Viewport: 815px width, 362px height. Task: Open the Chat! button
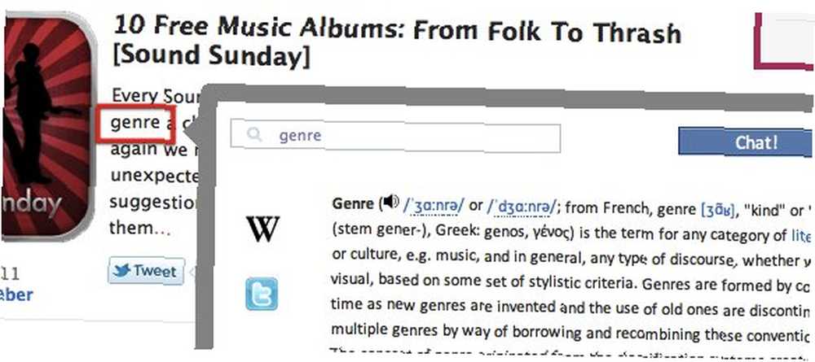click(x=747, y=142)
